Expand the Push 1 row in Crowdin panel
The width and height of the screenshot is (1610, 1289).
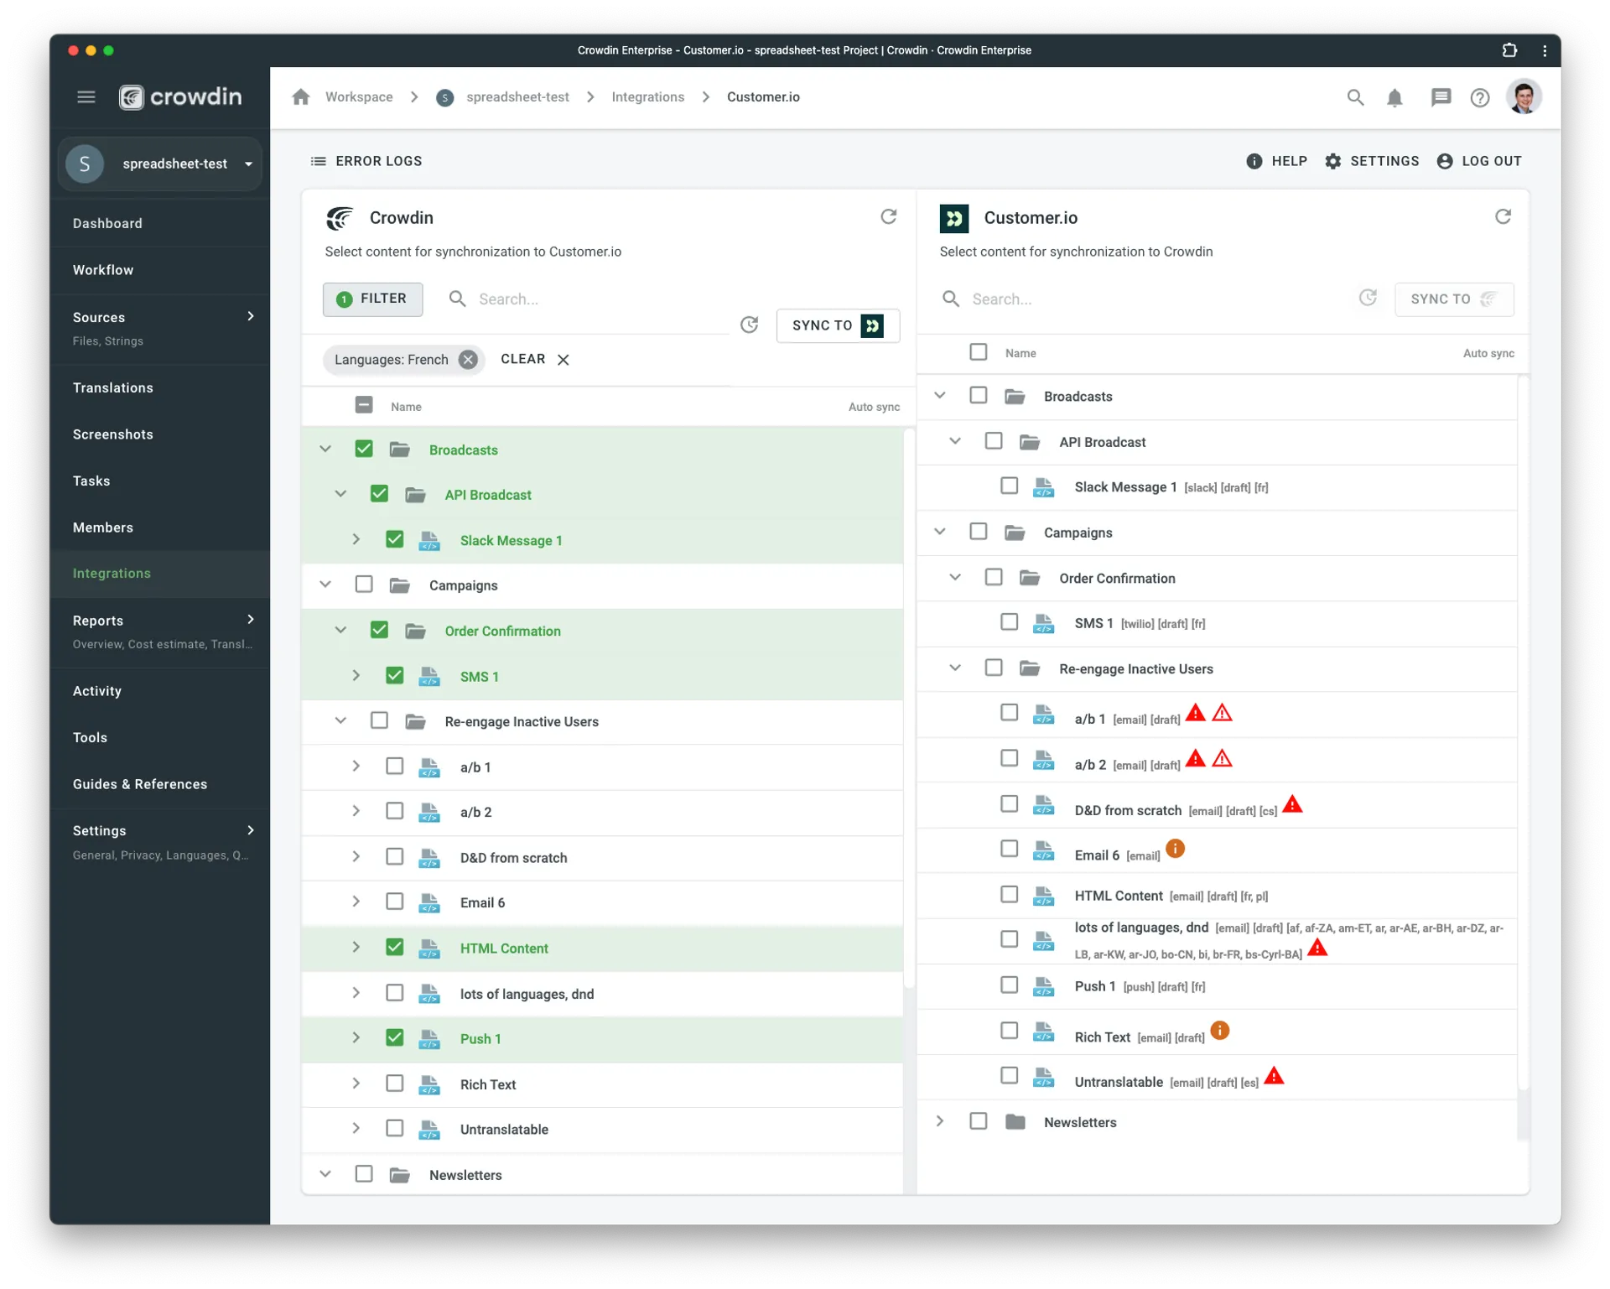pos(356,1038)
